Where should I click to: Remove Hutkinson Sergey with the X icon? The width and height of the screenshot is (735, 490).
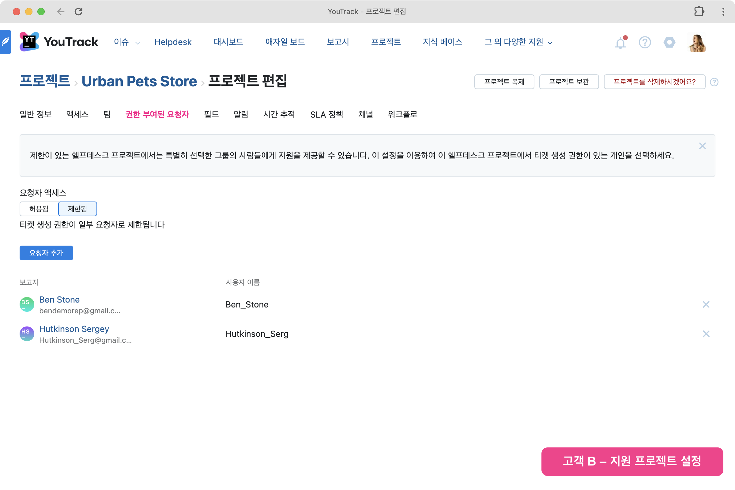coord(706,334)
